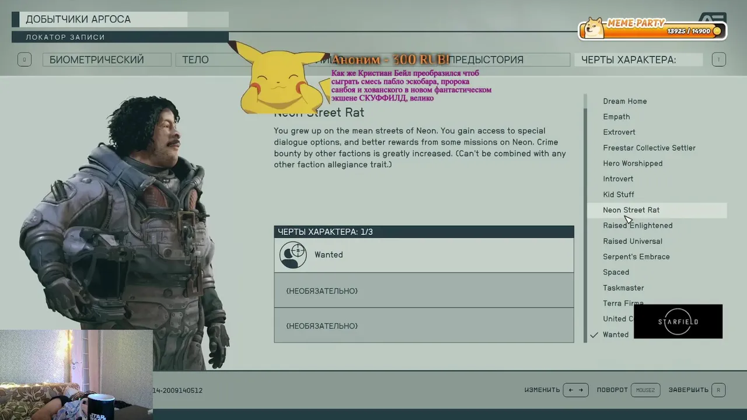Click the Pikachu donation alert image
Image resolution: width=747 pixels, height=420 pixels.
(279, 78)
